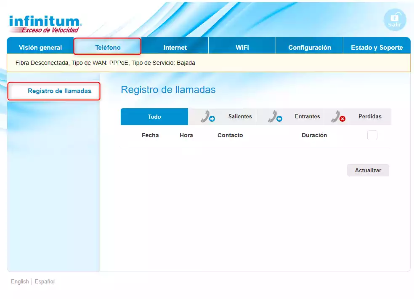Select the Teléfono tab
Image resolution: width=414 pixels, height=299 pixels.
tap(108, 48)
